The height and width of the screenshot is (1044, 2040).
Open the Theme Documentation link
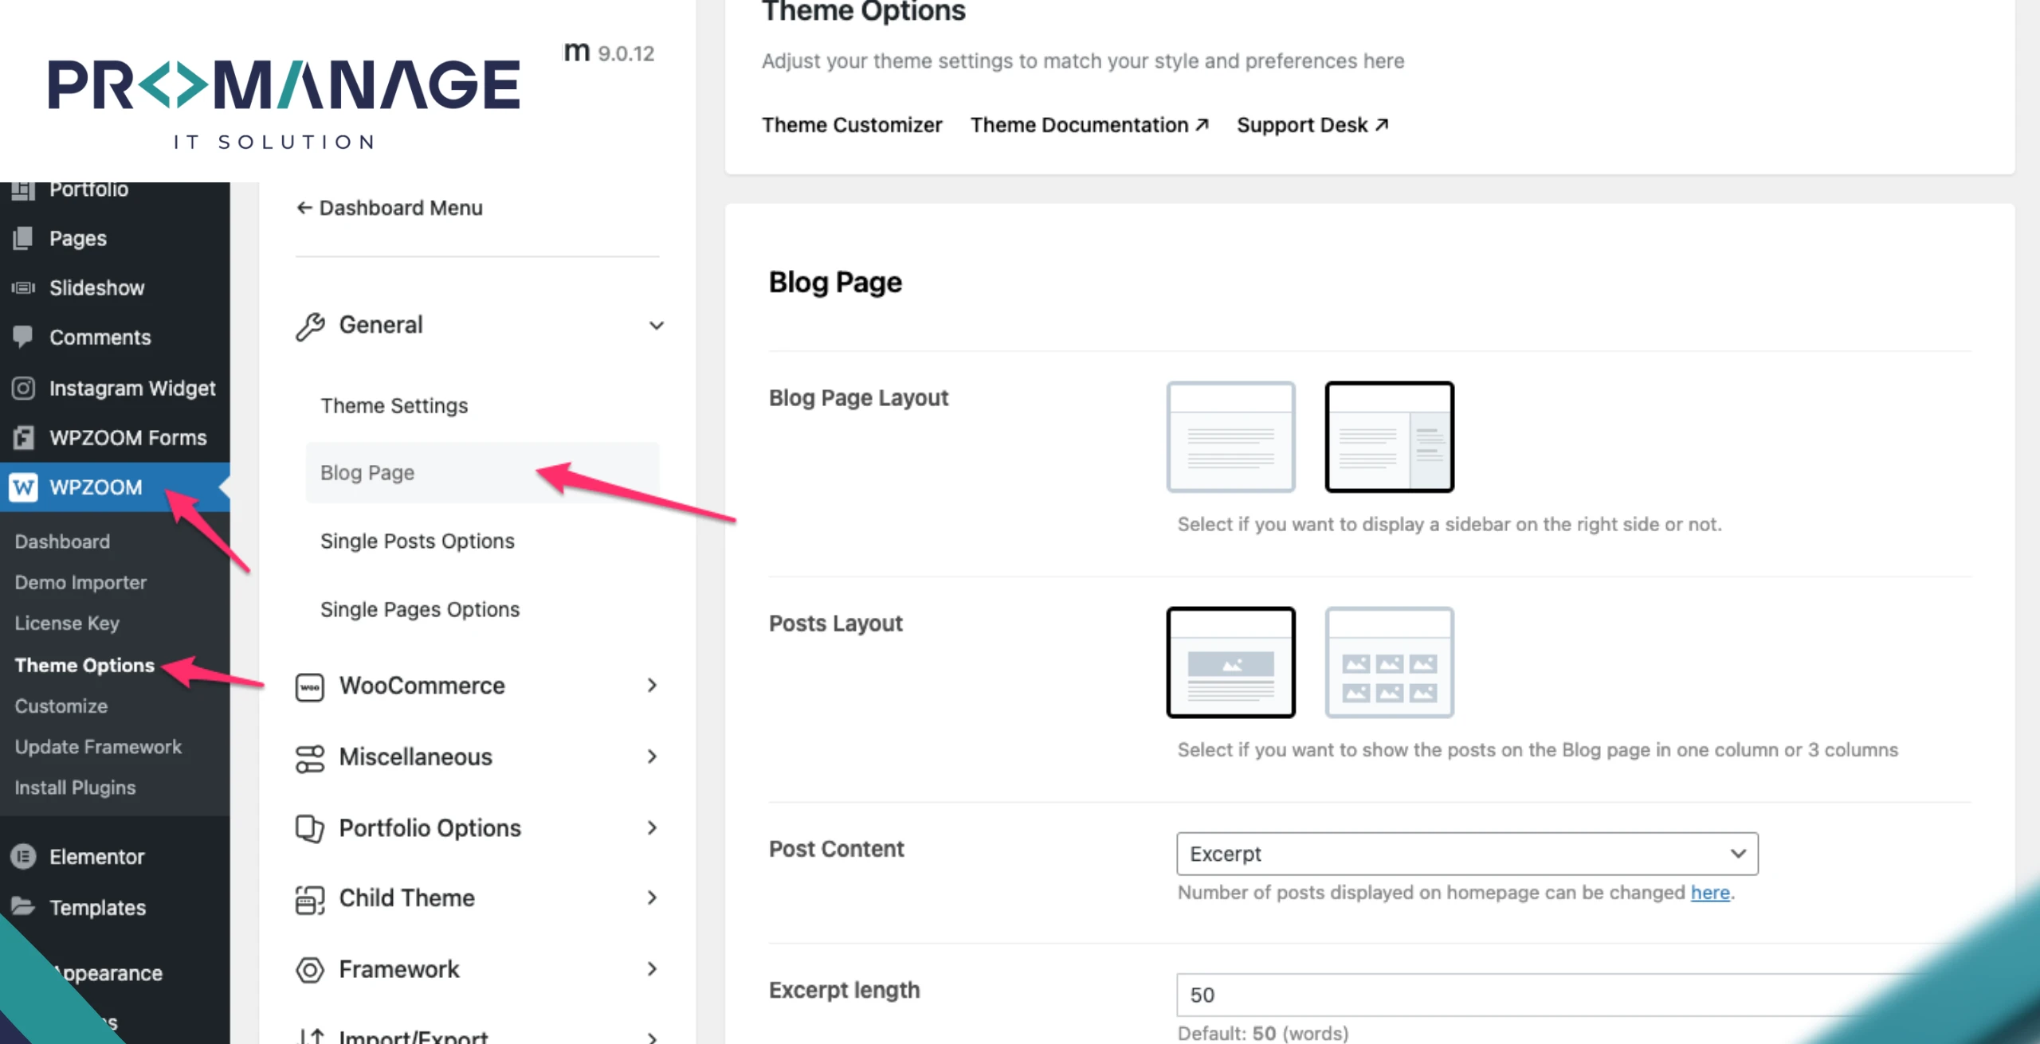tap(1089, 125)
